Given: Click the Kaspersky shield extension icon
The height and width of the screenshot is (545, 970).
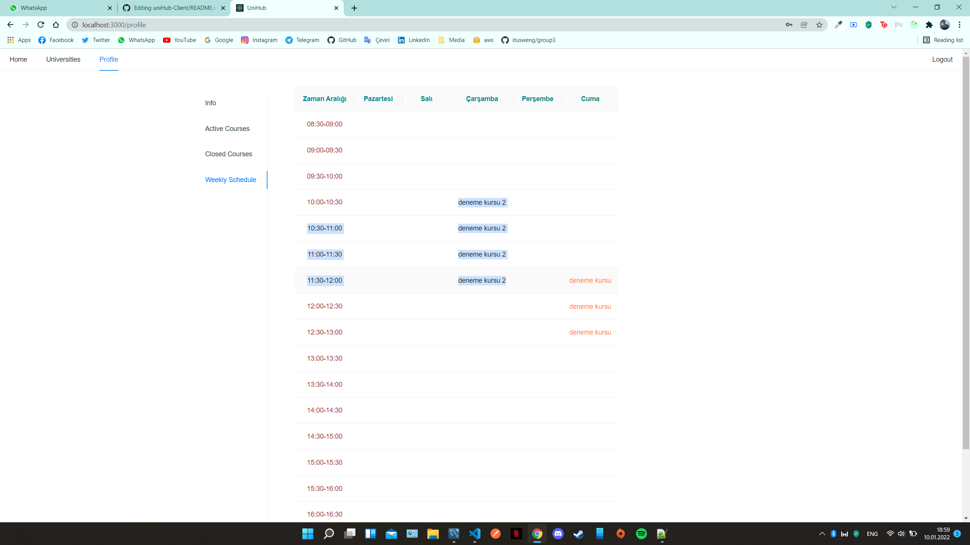Looking at the screenshot, I should tap(868, 25).
